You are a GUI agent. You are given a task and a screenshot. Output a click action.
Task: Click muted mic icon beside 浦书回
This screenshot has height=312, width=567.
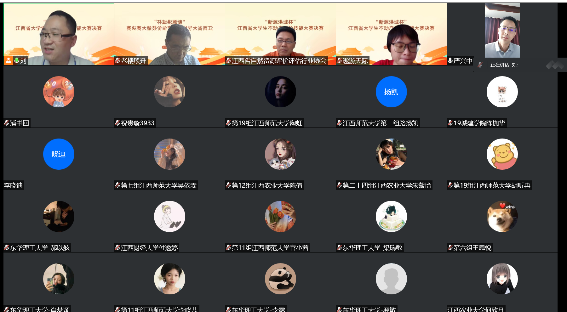tap(7, 123)
